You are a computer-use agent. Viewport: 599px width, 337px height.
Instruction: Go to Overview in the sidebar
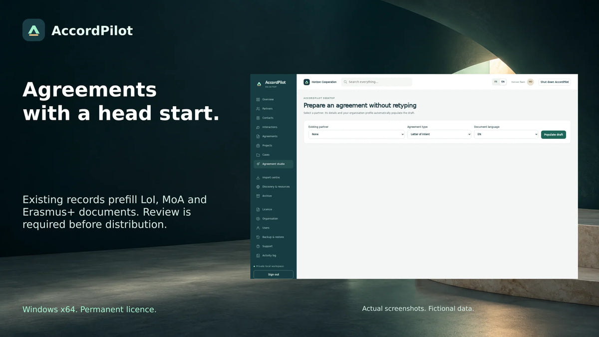click(268, 99)
